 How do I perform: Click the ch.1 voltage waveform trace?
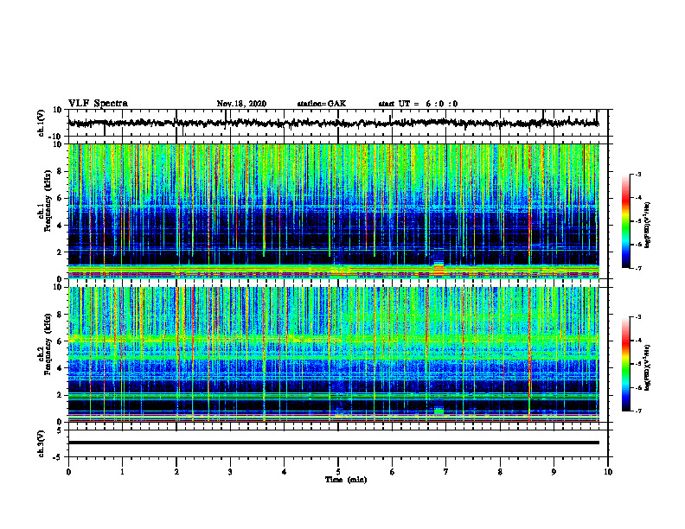(333, 123)
